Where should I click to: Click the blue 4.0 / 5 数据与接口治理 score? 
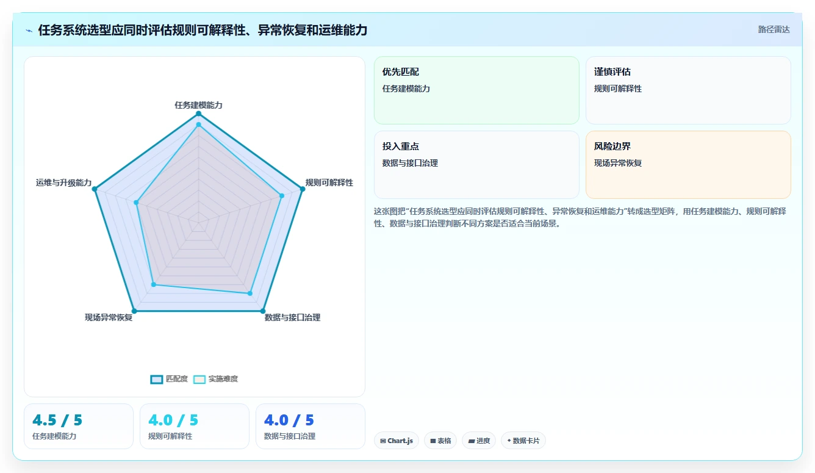coord(289,420)
